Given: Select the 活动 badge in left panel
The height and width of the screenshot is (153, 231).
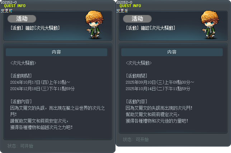Looking at the screenshot, I should click(x=22, y=19).
